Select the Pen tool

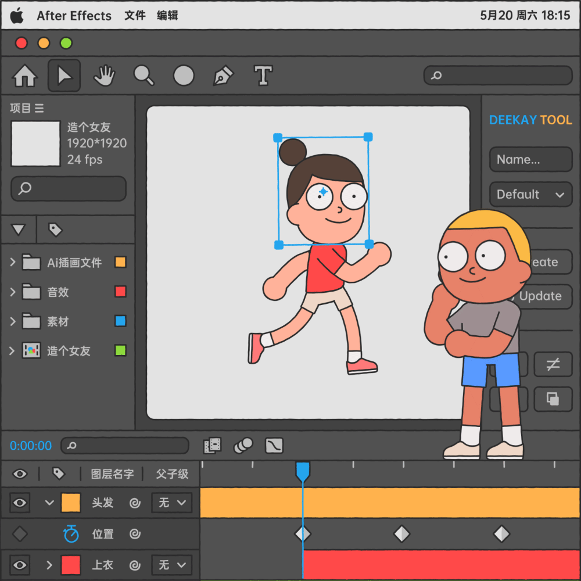(x=224, y=76)
